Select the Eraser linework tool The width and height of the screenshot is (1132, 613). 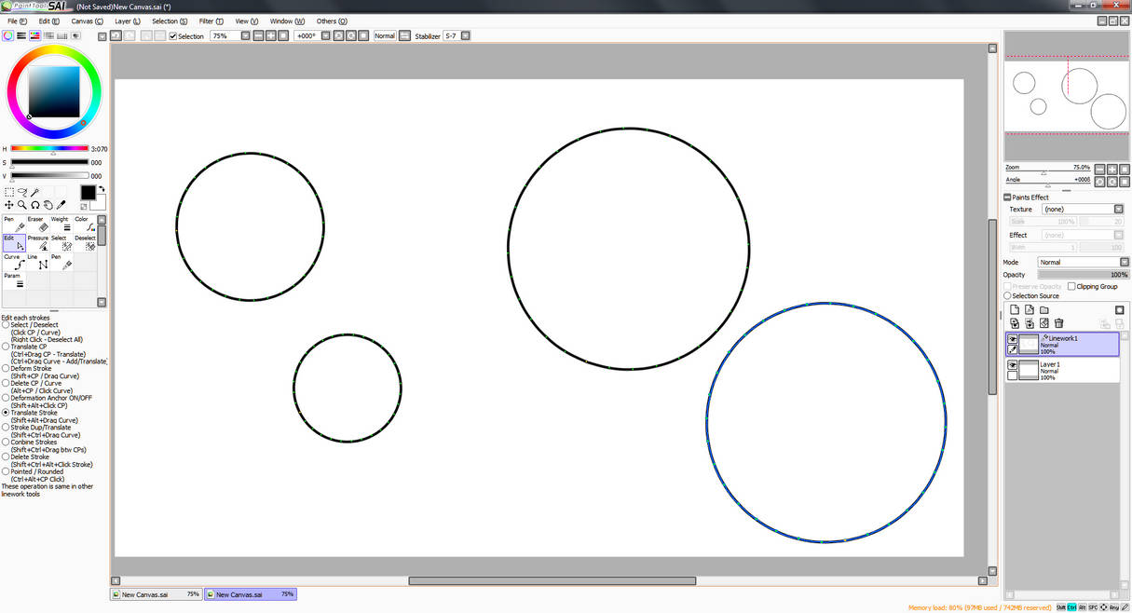pyautogui.click(x=38, y=224)
